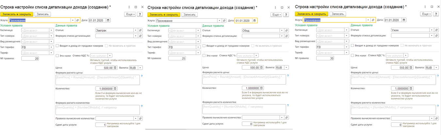The width and height of the screenshot is (441, 135).
Task: Click help question mark button in Обед form toolbar
Action: pyautogui.click(x=286, y=15)
